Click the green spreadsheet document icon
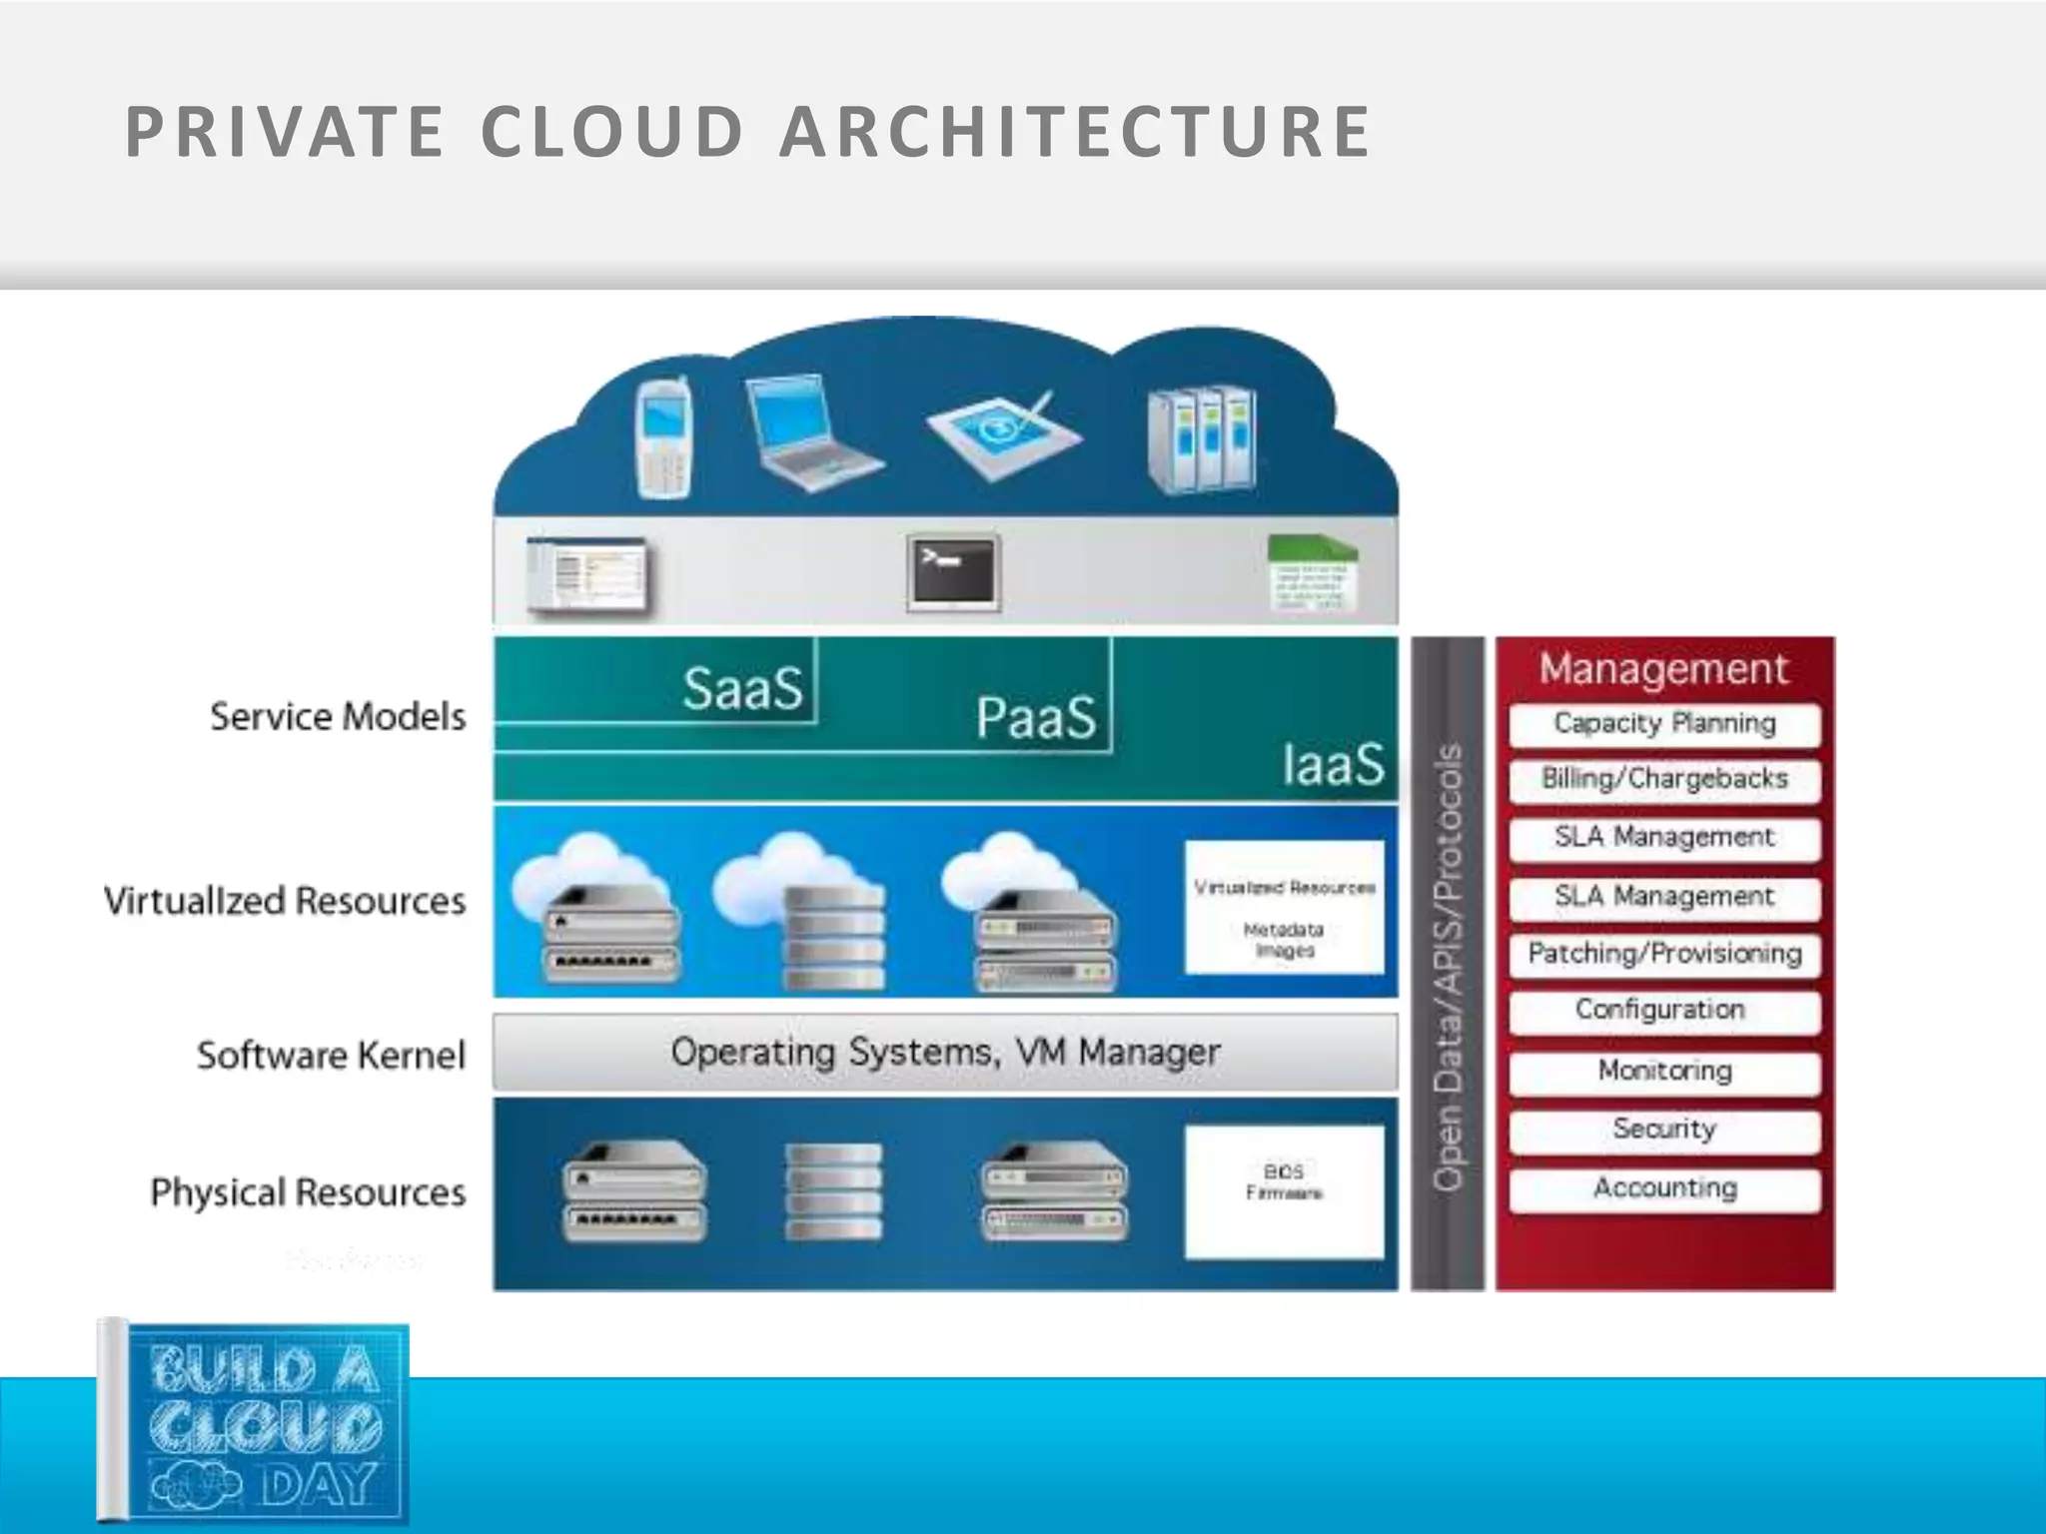The image size is (2046, 1534). tap(1312, 573)
